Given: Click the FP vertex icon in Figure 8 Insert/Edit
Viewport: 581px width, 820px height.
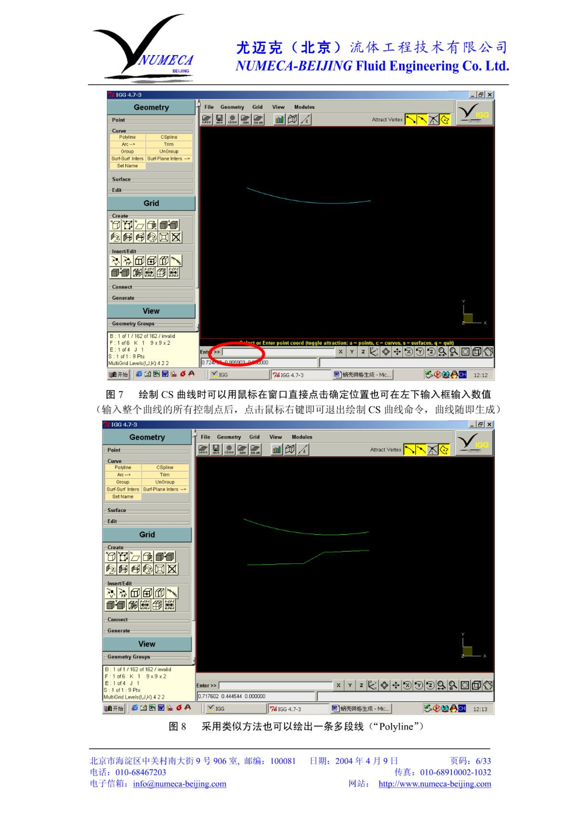Looking at the screenshot, I should tap(123, 593).
